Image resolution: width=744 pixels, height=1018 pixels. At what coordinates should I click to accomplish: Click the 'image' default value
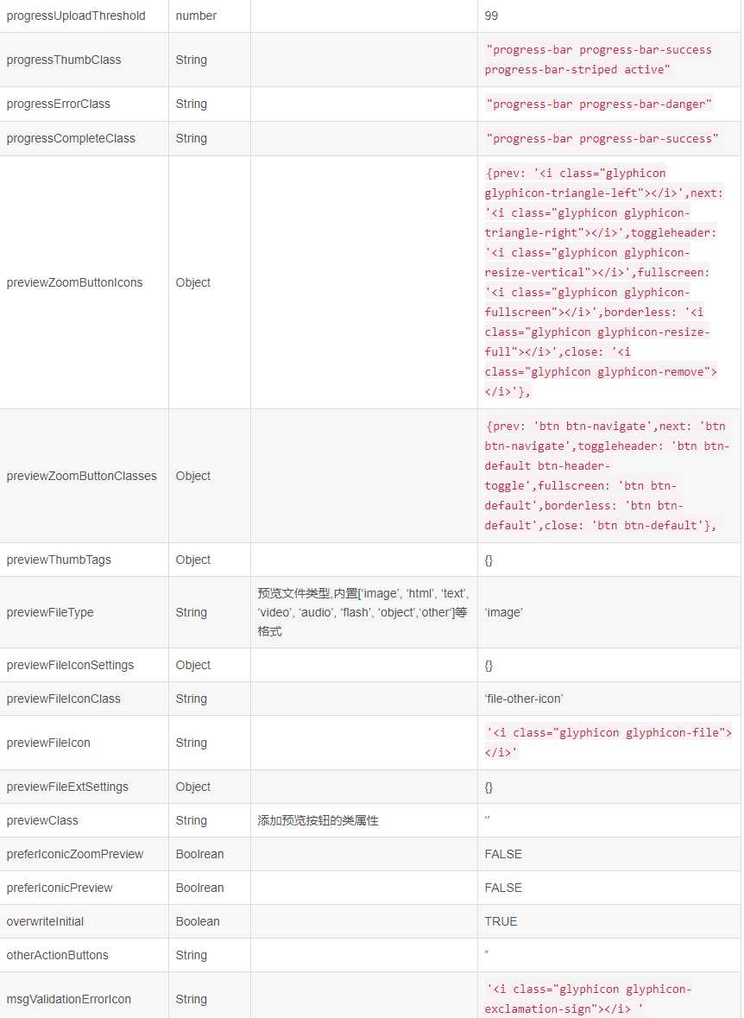503,612
